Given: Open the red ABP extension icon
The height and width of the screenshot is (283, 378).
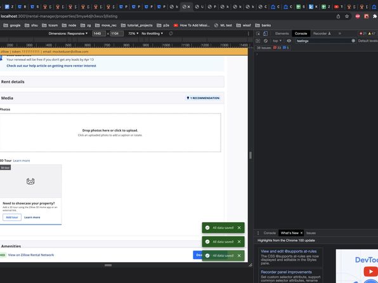Looking at the screenshot, I should pyautogui.click(x=358, y=16).
